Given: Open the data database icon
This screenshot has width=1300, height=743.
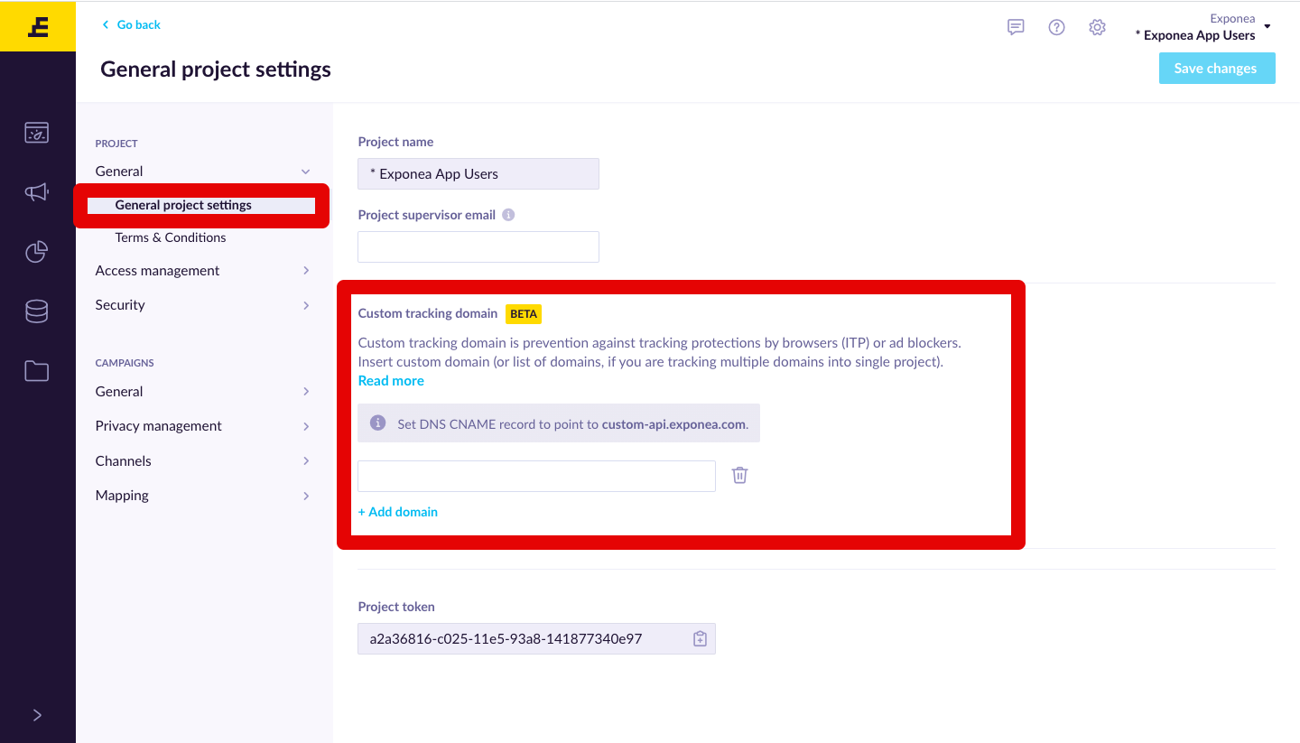Looking at the screenshot, I should coord(37,311).
